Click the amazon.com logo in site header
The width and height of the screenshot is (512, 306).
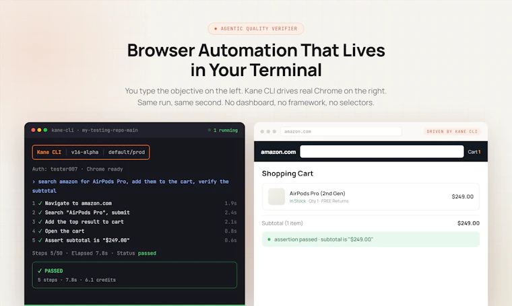tap(278, 152)
